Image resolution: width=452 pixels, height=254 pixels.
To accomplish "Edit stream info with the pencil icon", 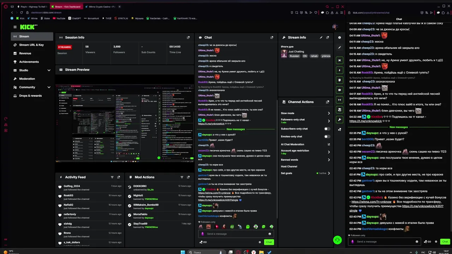I will (x=321, y=37).
